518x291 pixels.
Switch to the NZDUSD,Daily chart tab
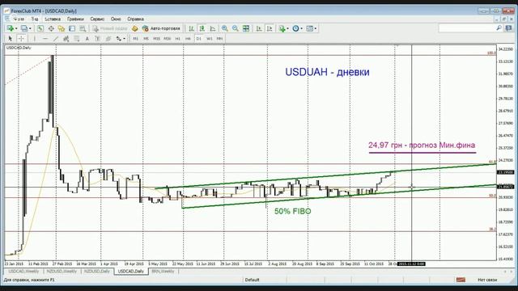click(97, 272)
